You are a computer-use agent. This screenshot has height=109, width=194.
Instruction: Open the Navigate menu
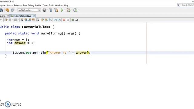tap(2, 5)
